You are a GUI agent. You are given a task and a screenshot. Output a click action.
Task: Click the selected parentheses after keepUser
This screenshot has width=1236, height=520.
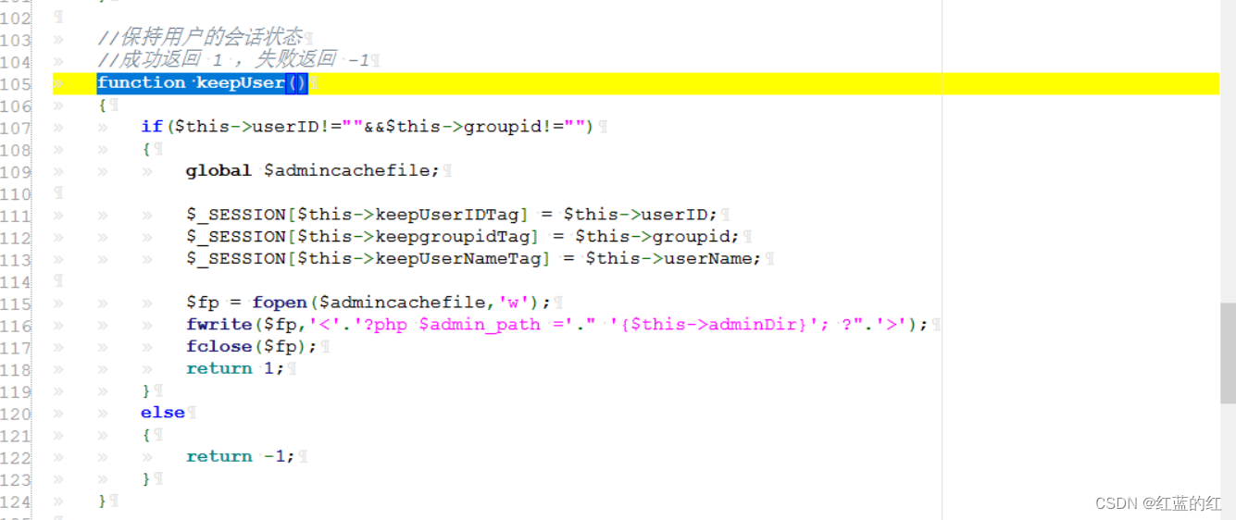295,83
